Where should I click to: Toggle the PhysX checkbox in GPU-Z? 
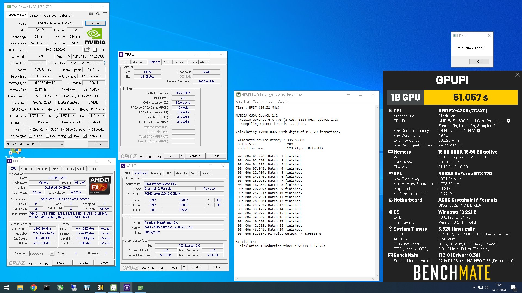[x=70, y=136]
